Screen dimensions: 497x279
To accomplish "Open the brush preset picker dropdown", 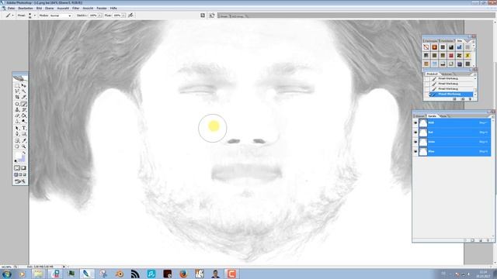I will point(34,15).
